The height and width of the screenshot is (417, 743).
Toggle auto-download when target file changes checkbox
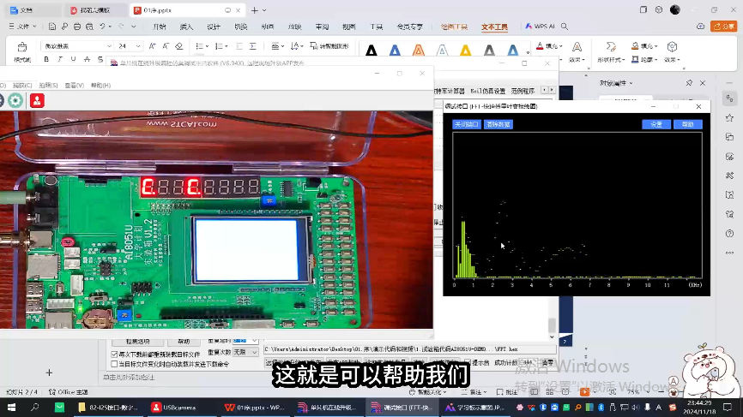tap(114, 364)
